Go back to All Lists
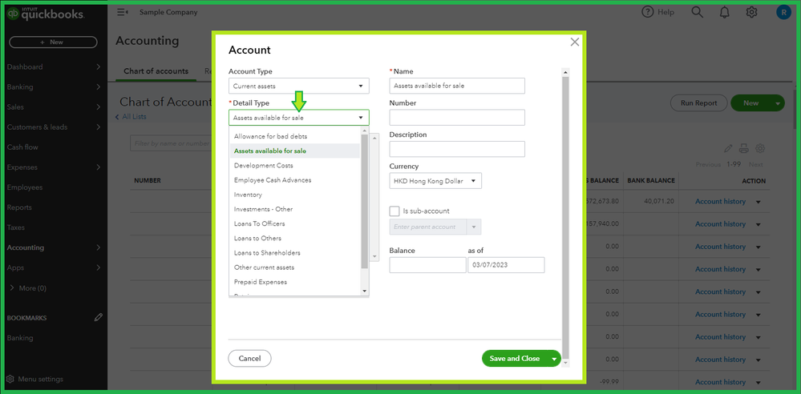 pos(131,117)
